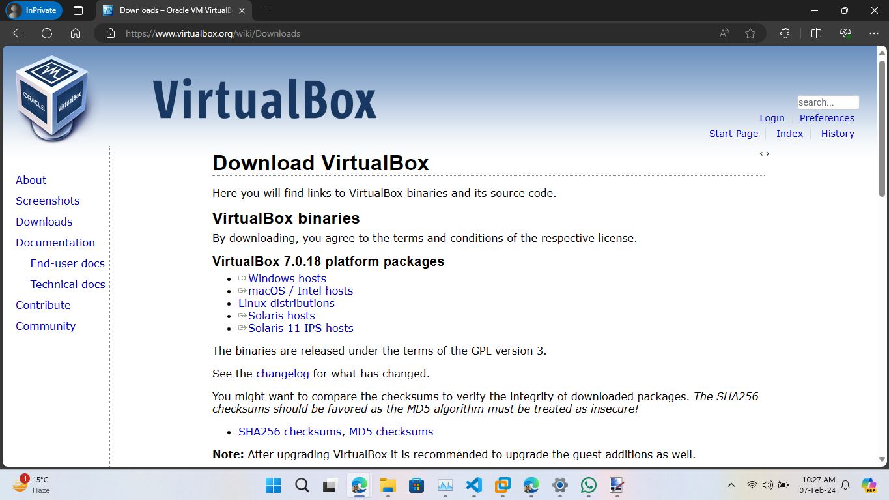Toggle the page width arrow icon
Image resolution: width=889 pixels, height=500 pixels.
point(765,154)
